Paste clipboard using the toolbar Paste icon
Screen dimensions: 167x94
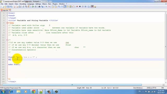29,7
